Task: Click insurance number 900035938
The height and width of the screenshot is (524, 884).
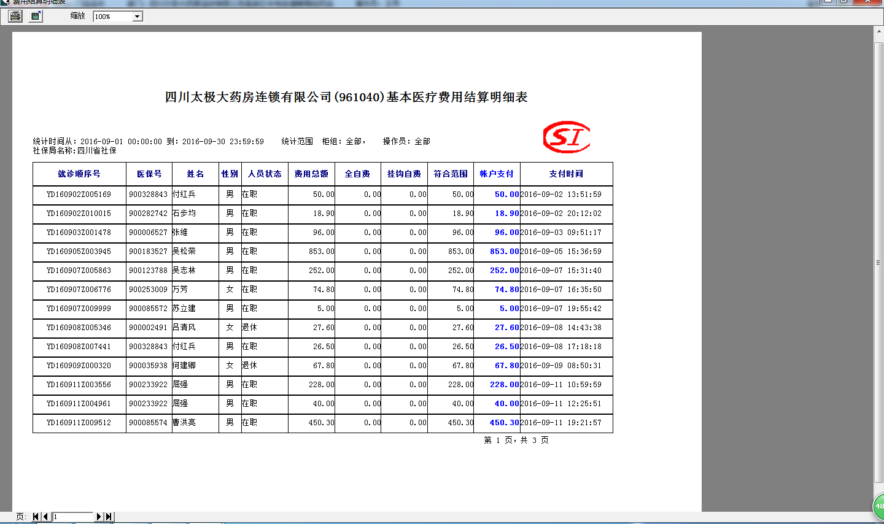Action: (x=148, y=366)
